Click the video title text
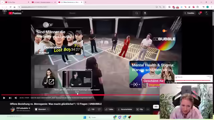 point(56,104)
